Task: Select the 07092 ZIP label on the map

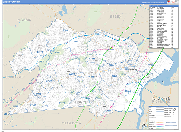Action: 58,52
